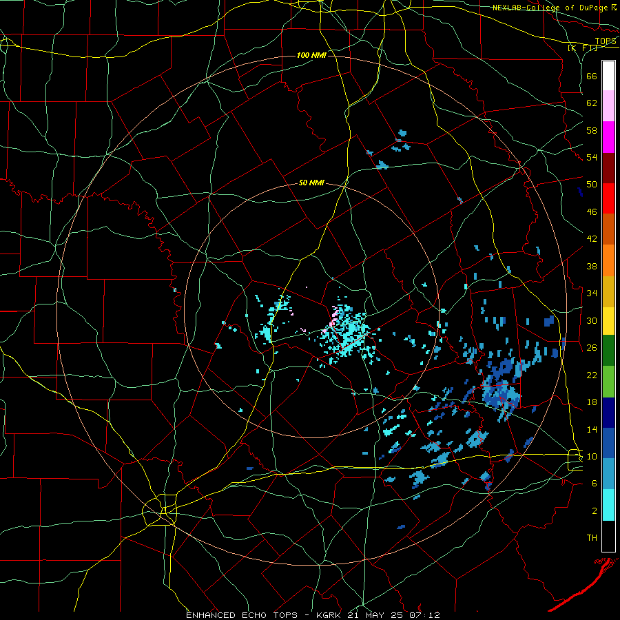This screenshot has width=620, height=620.
Task: Click the "NEXLAB-College of DuPage" credit text
Action: coord(550,8)
